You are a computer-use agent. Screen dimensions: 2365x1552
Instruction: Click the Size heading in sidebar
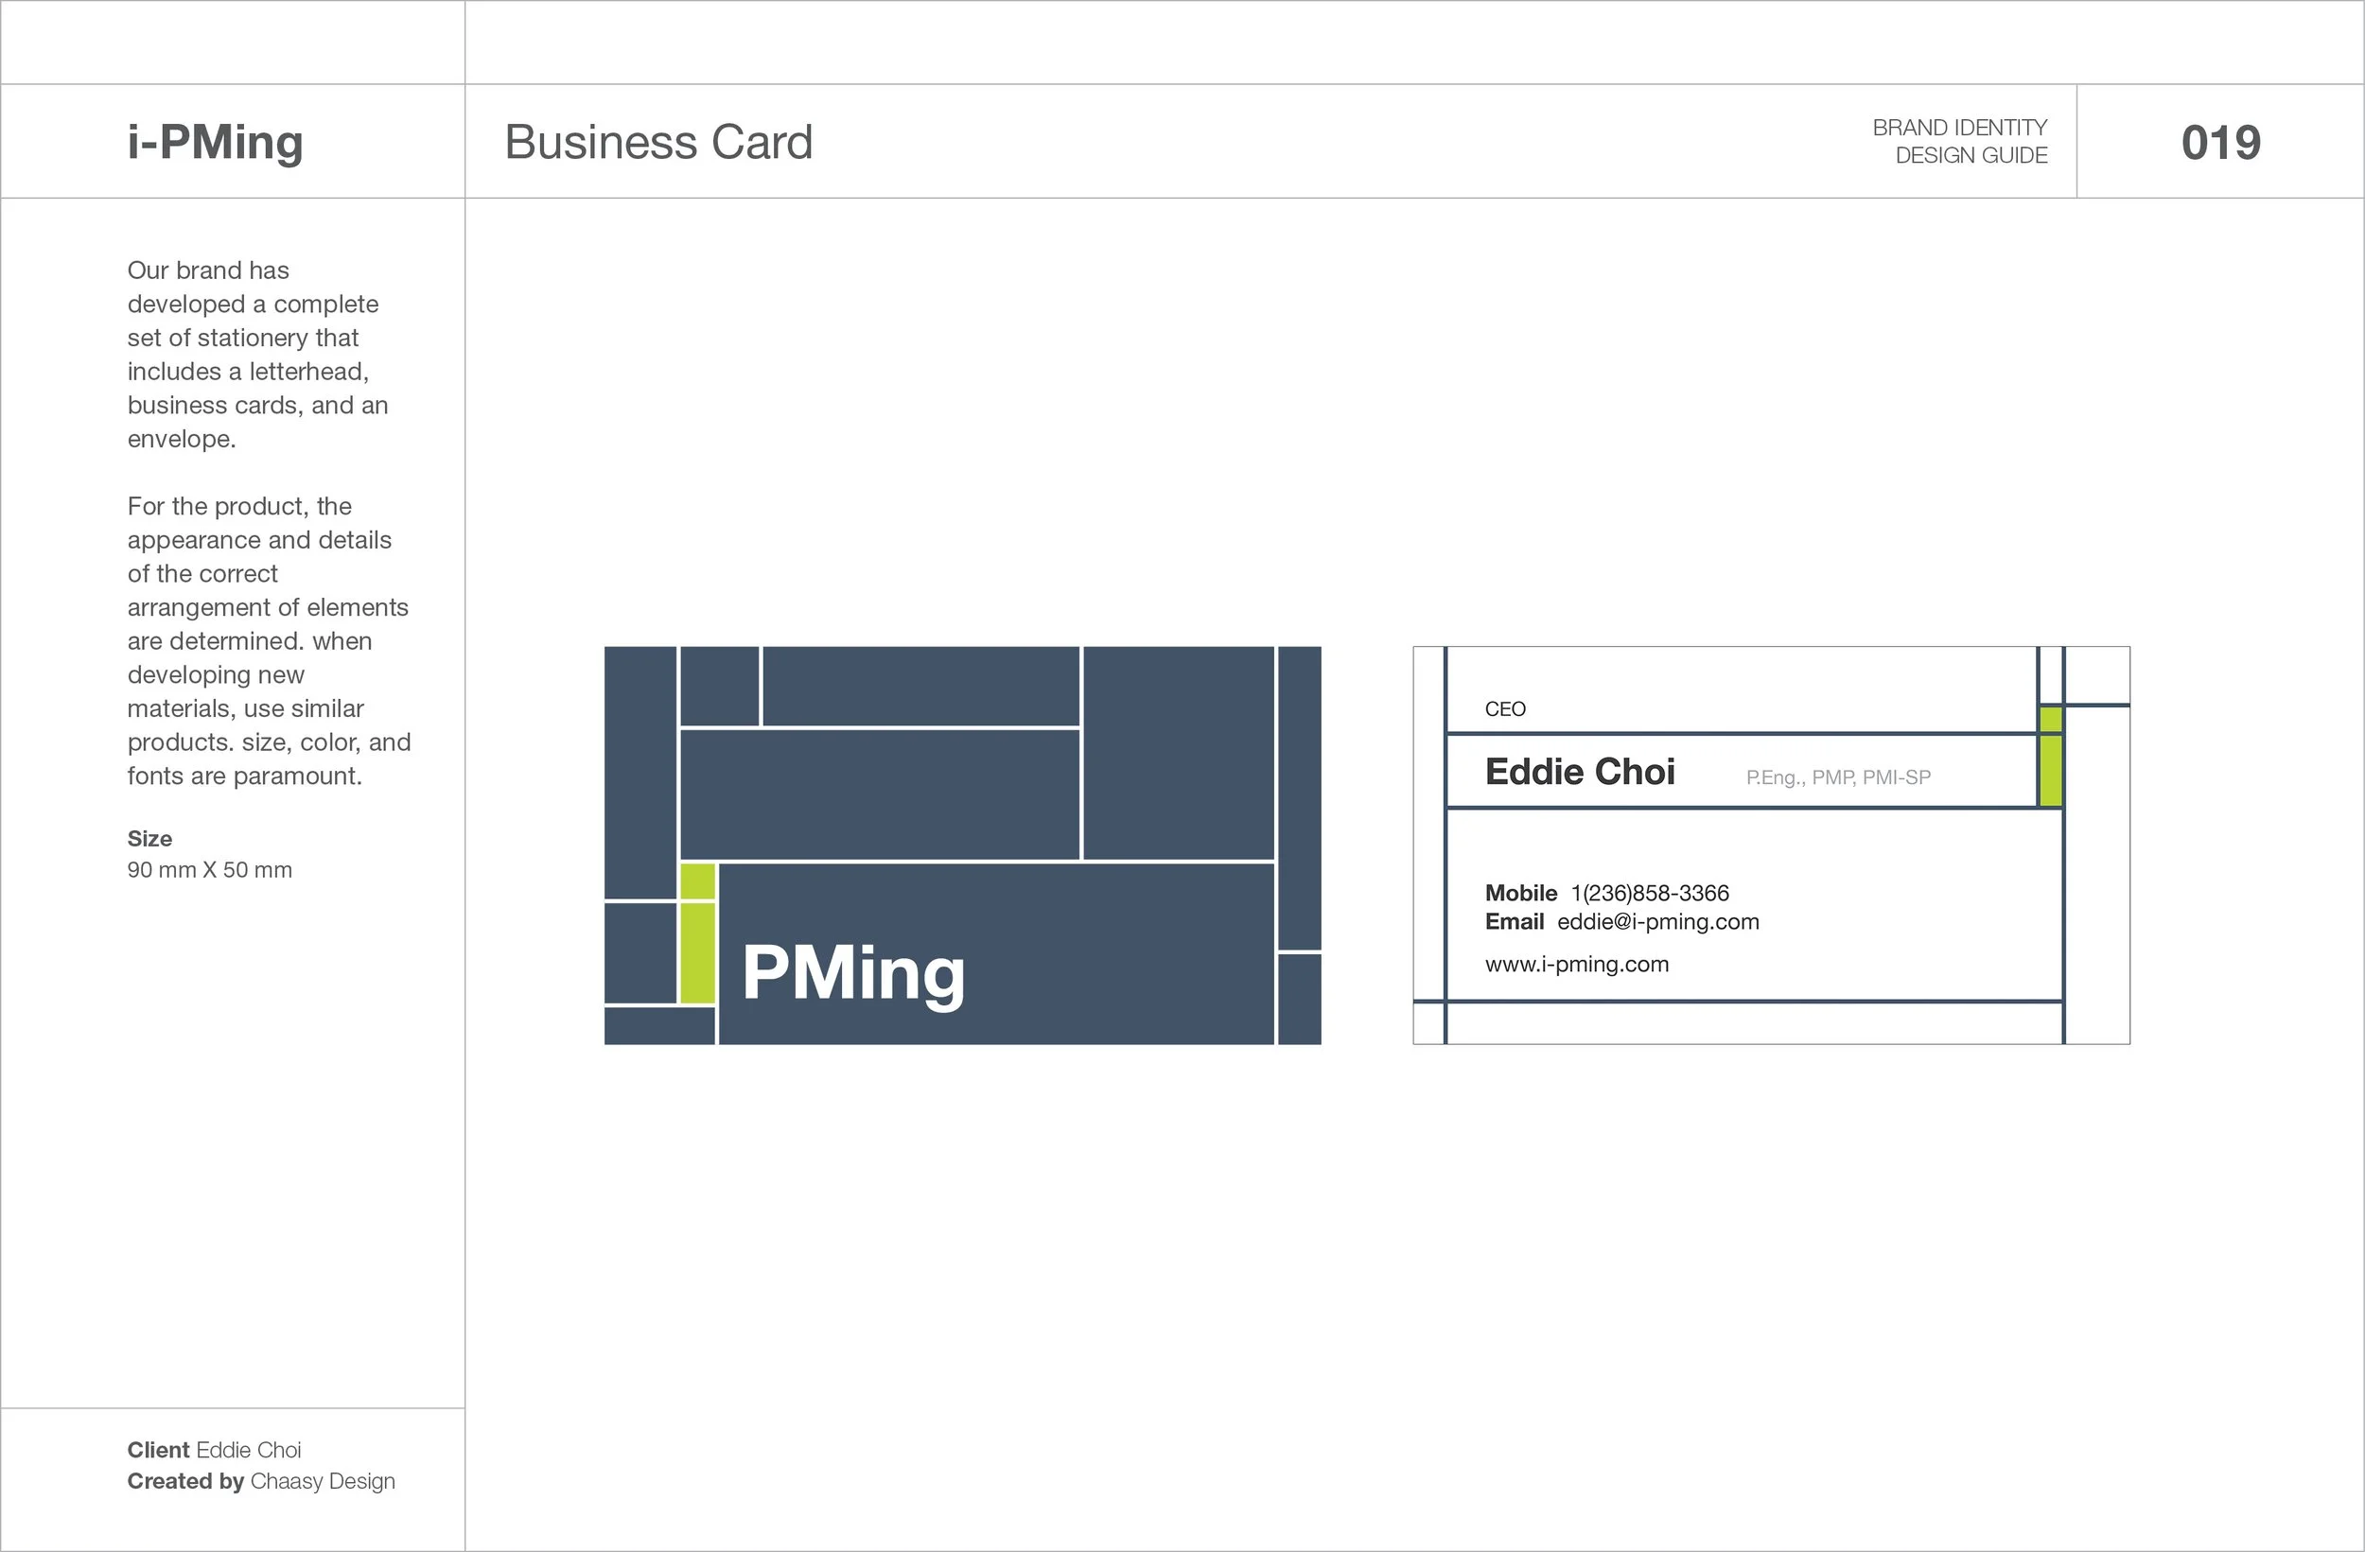150,839
